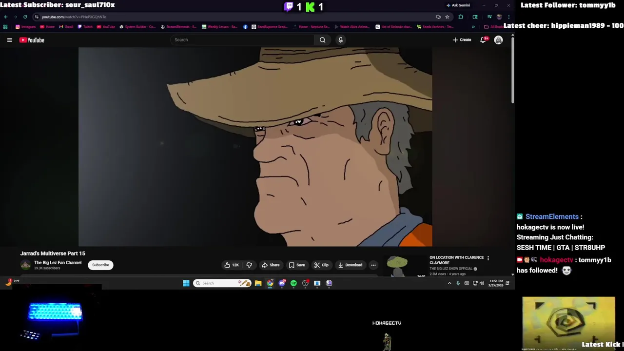Open weather widget showing 71°F
Image resolution: width=624 pixels, height=351 pixels.
click(x=12, y=281)
